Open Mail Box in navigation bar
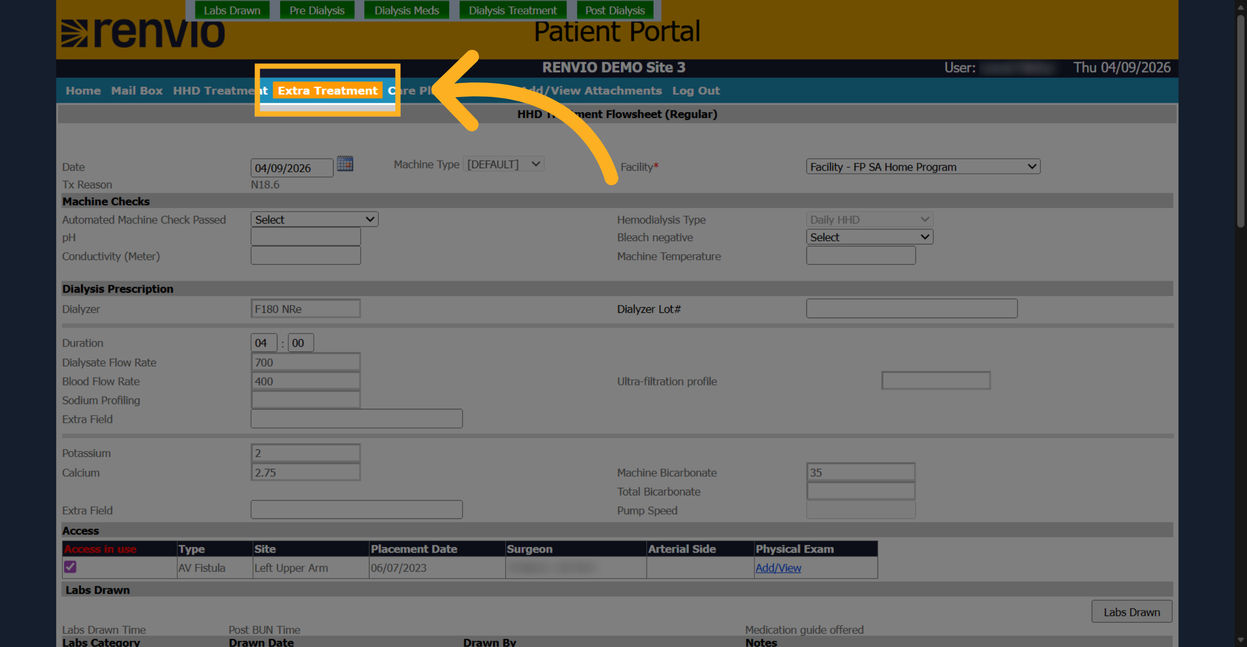The image size is (1247, 647). pyautogui.click(x=137, y=91)
